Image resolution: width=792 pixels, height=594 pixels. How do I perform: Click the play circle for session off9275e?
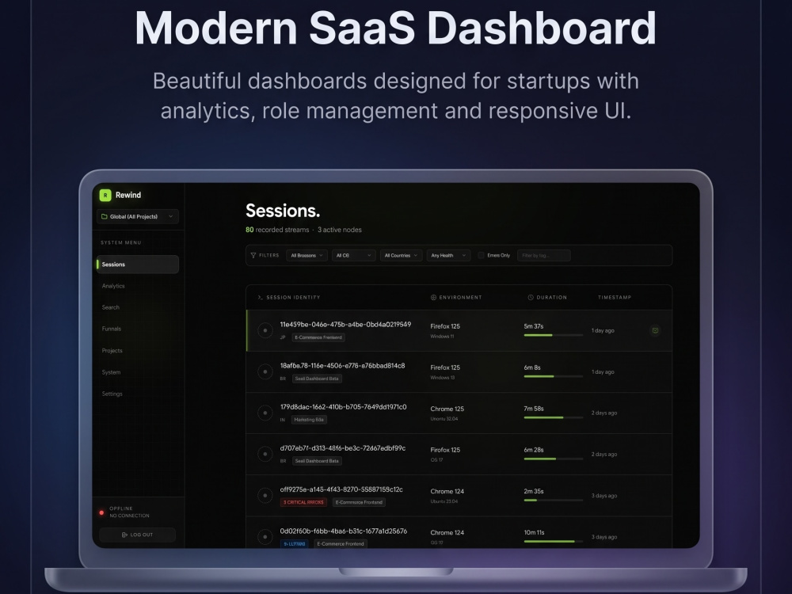click(x=265, y=496)
